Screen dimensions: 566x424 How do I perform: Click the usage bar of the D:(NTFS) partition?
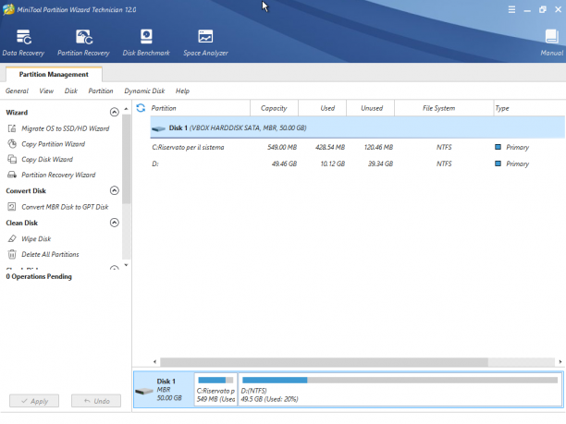[400, 380]
